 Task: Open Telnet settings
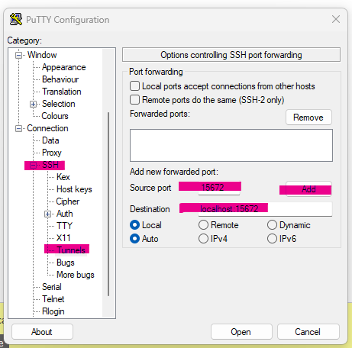coord(53,299)
